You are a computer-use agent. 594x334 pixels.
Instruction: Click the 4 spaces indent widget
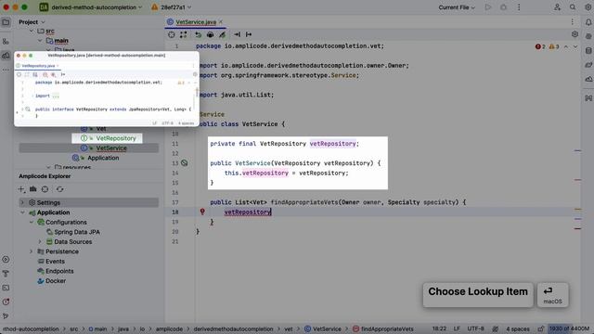[x=518, y=328]
